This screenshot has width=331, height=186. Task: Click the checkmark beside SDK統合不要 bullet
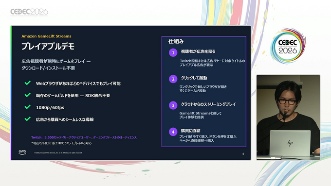pos(28,95)
